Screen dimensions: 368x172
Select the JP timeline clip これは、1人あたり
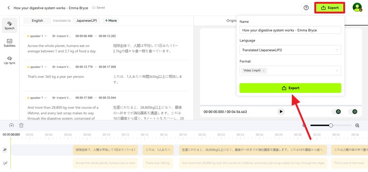[x=158, y=150]
